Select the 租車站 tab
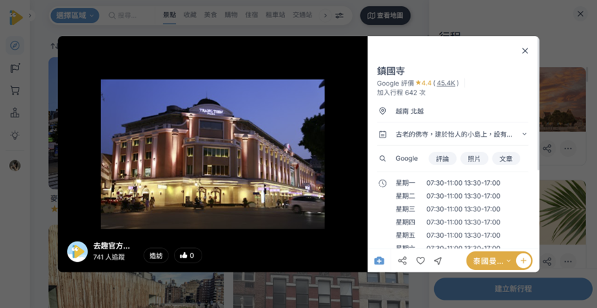This screenshot has width=597, height=308. [x=275, y=15]
